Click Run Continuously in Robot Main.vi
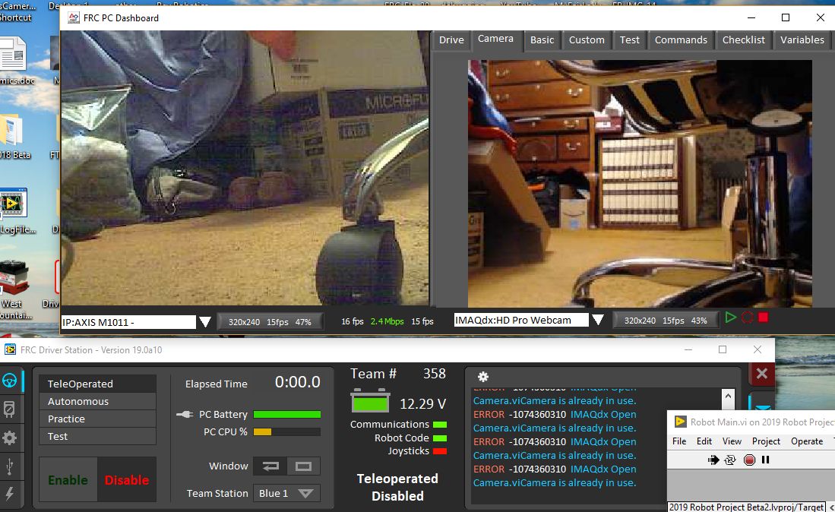The height and width of the screenshot is (512, 835). coord(730,460)
